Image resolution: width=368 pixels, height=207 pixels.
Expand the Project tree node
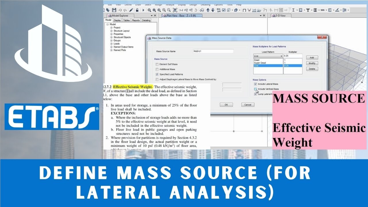pos(112,28)
